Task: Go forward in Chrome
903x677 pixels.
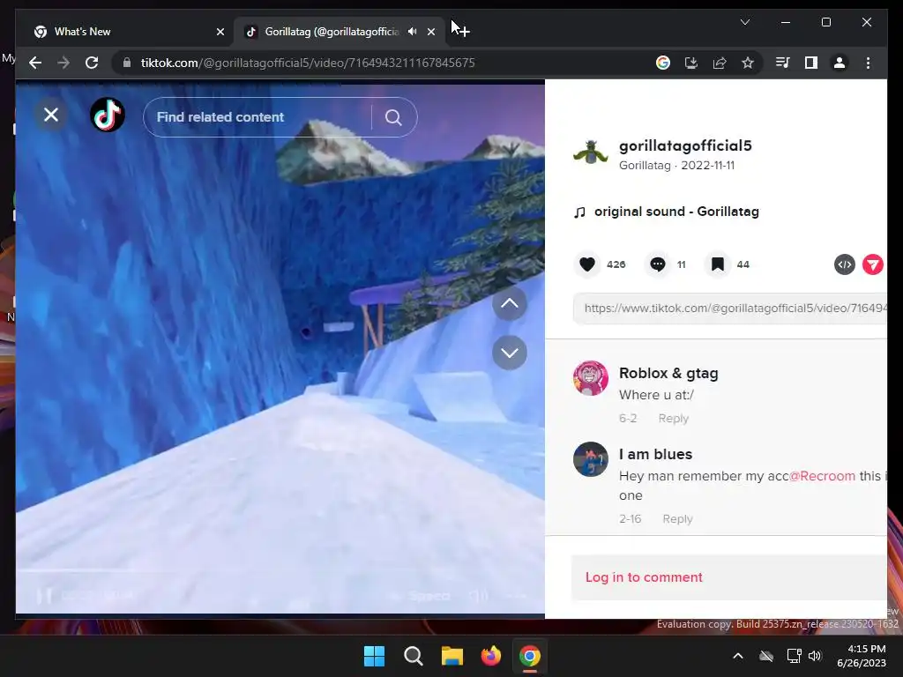Action: (x=63, y=63)
